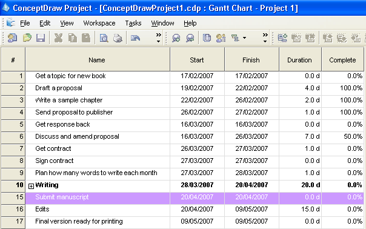Click the Finish column header
366x229 pixels.
click(251, 60)
